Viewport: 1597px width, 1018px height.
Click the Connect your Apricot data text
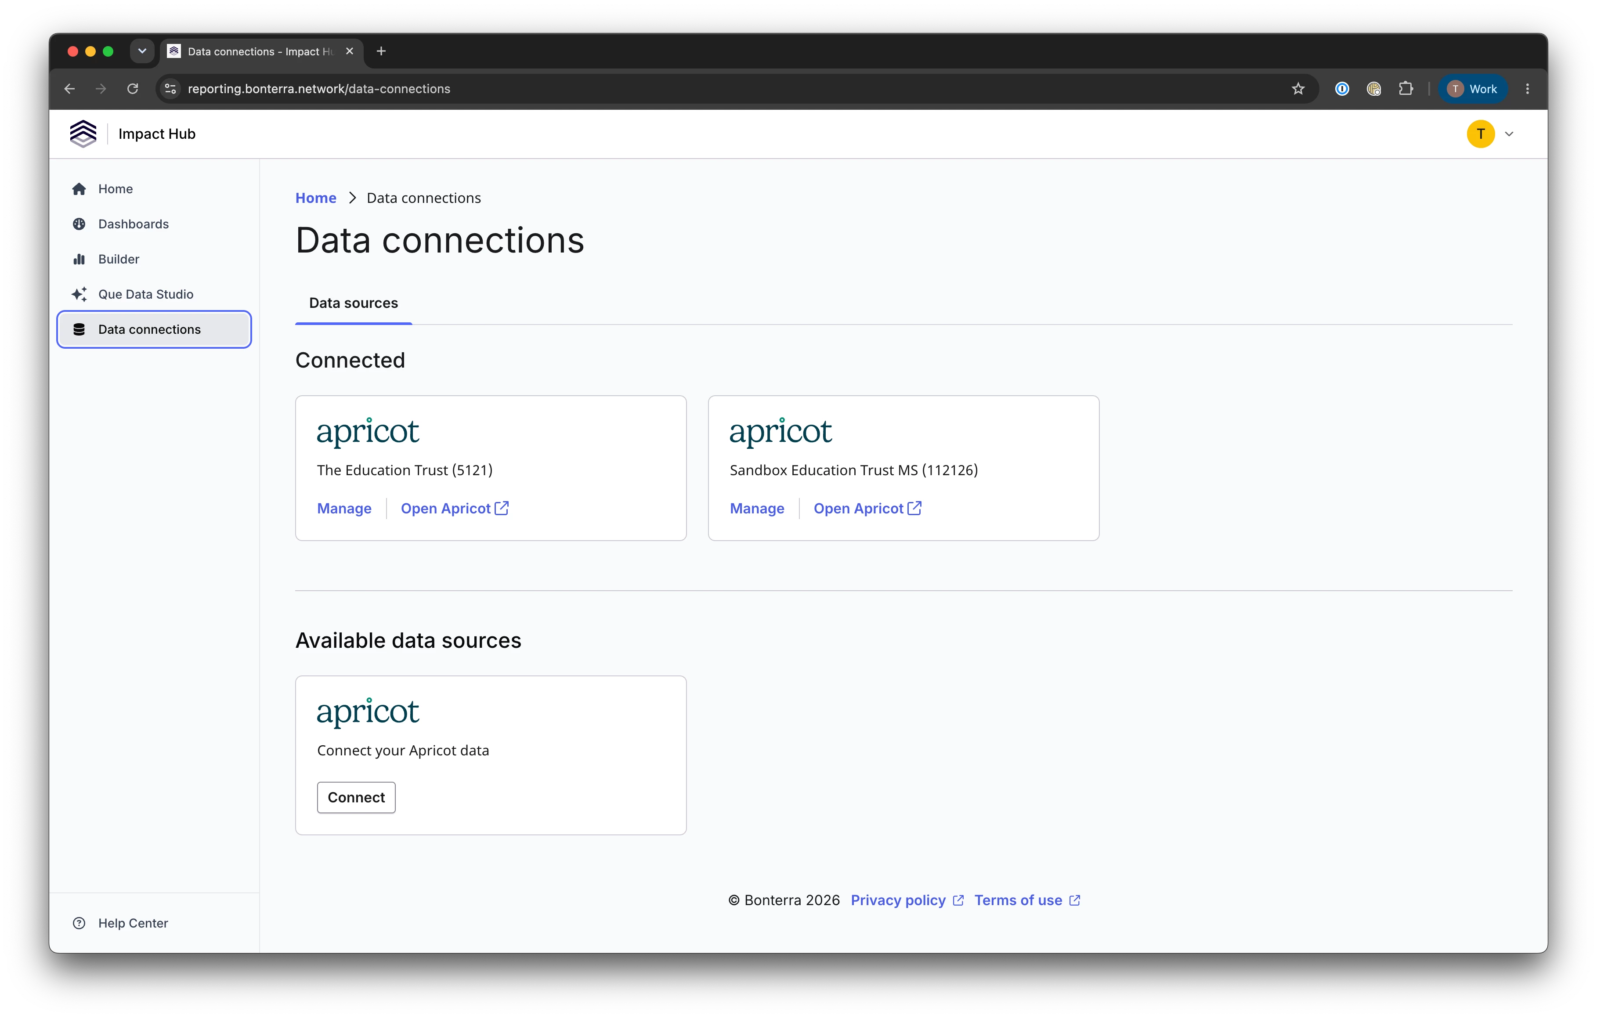pyautogui.click(x=403, y=751)
